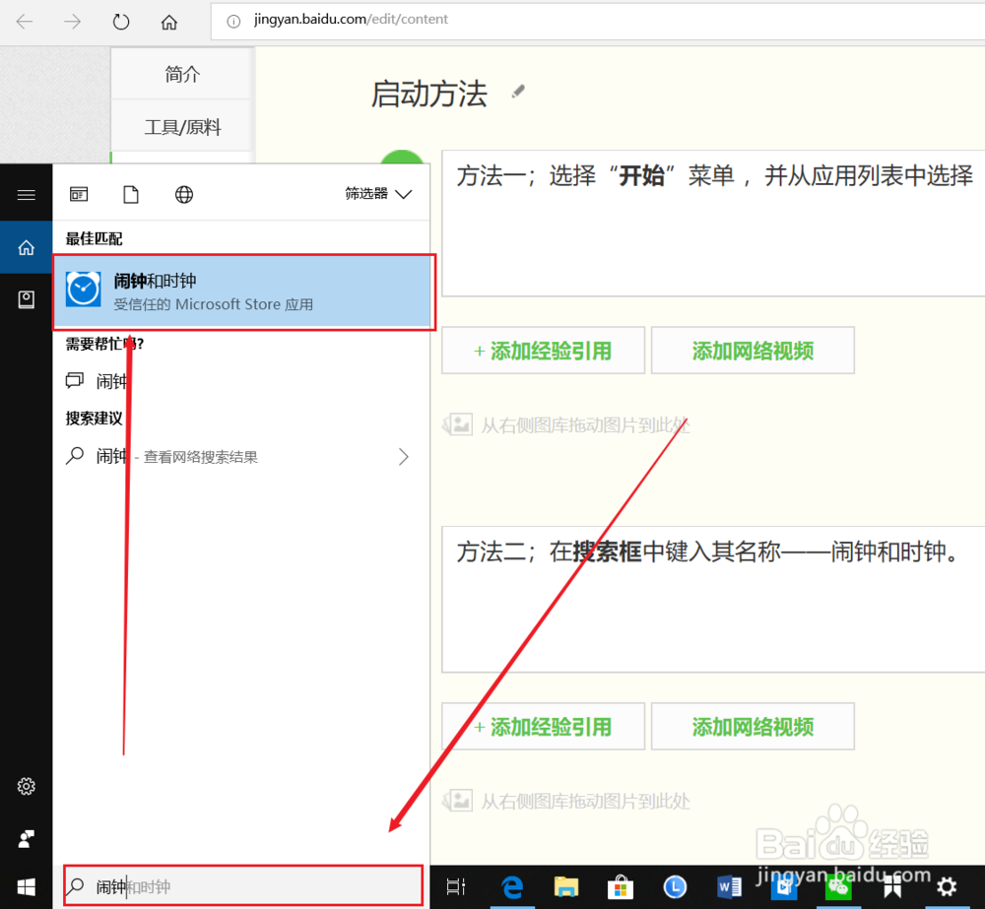Select the 闹钟 help suggestion
Image resolution: width=985 pixels, height=909 pixels.
pyautogui.click(x=242, y=381)
